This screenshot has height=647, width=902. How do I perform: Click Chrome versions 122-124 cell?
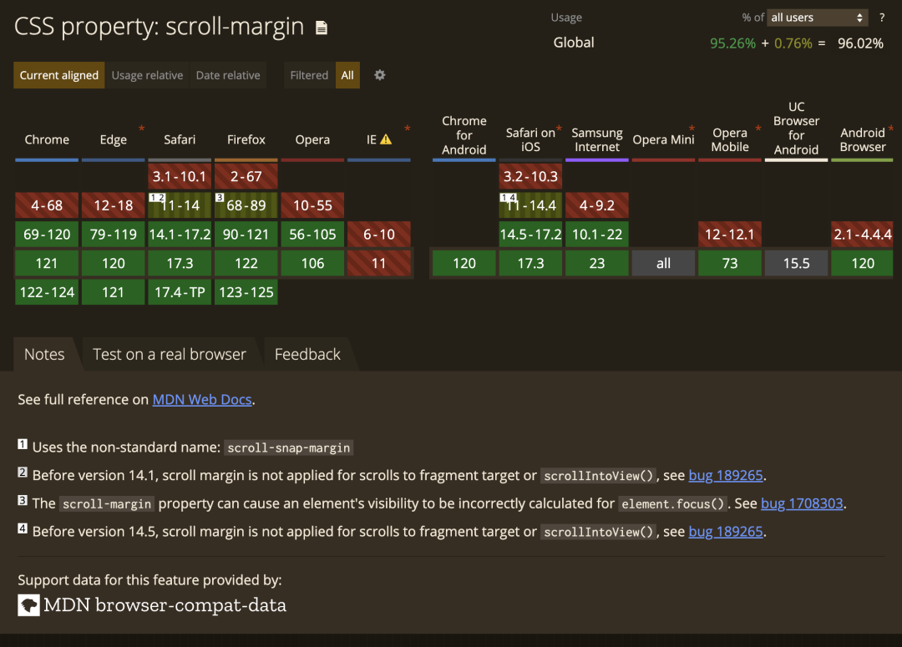click(47, 292)
